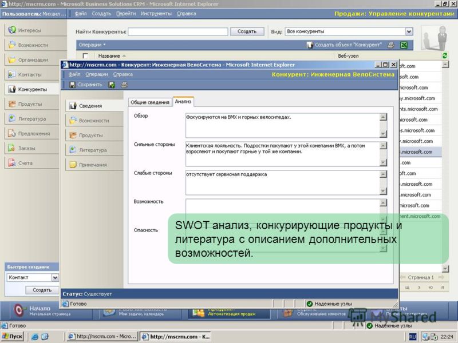
Task: Click the save-and-close icon next to Сохранить
Action: pyautogui.click(x=112, y=85)
